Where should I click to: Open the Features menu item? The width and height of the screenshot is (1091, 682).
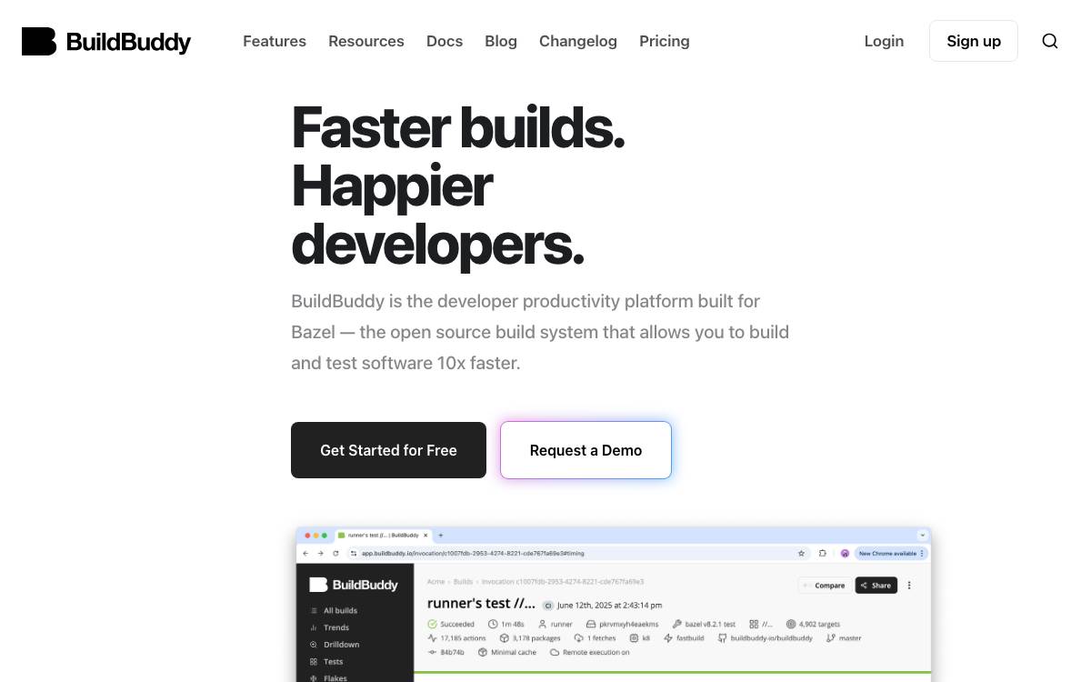pos(275,41)
